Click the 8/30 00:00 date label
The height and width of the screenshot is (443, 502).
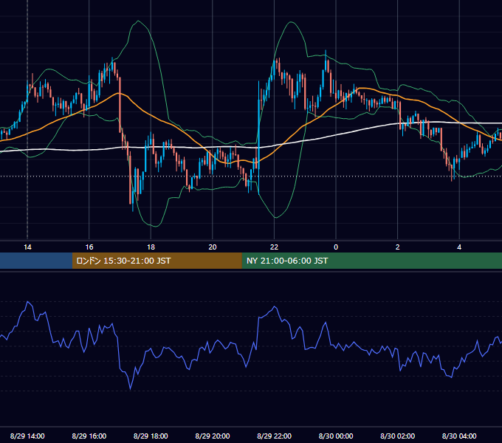tap(336, 436)
